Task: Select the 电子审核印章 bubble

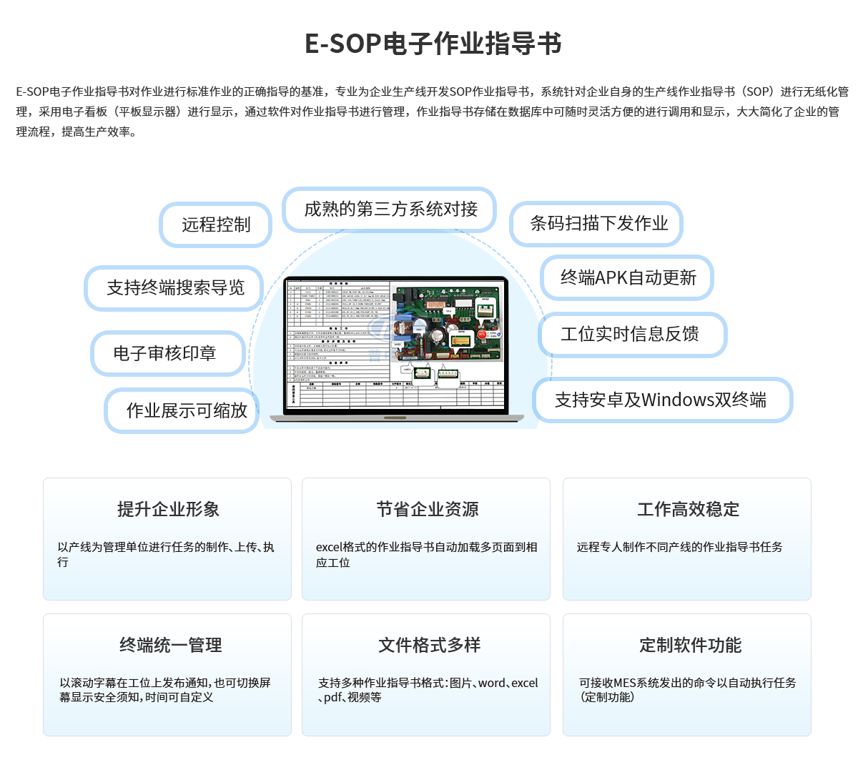Action: click(x=166, y=353)
